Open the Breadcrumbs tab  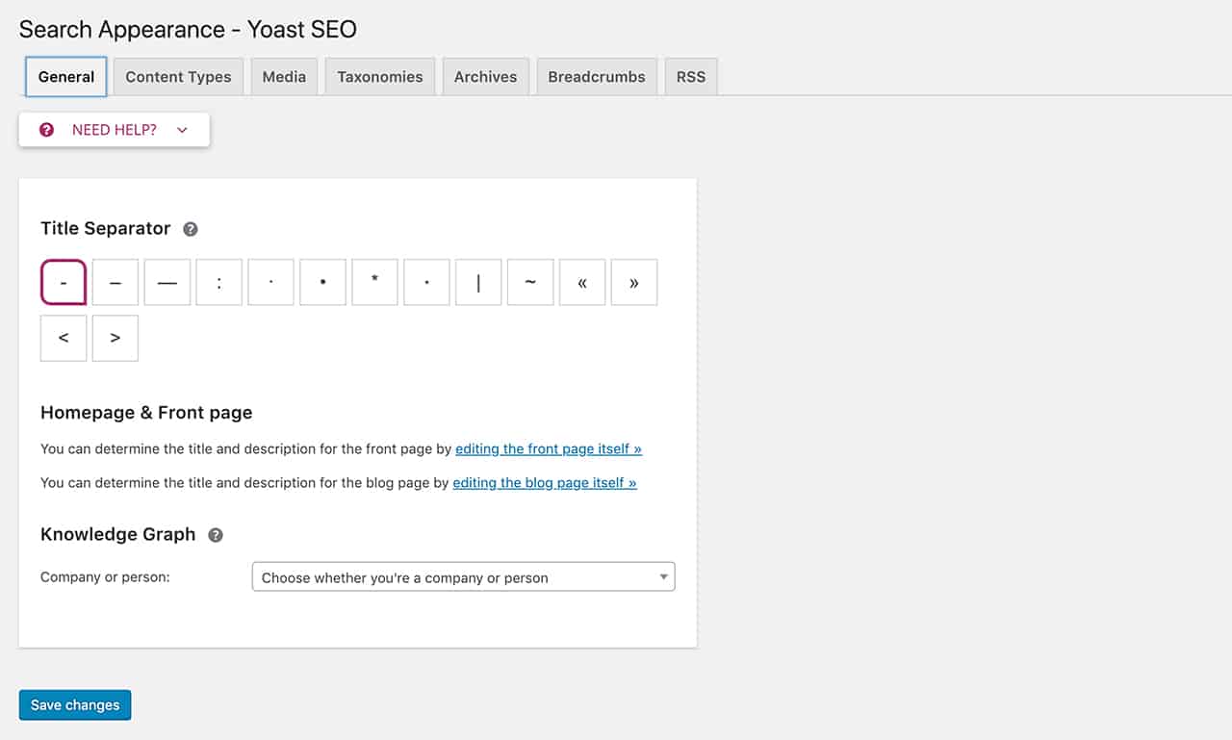coord(597,77)
